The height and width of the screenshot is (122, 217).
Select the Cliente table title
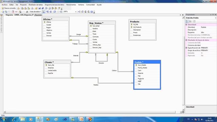[x=49, y=62]
